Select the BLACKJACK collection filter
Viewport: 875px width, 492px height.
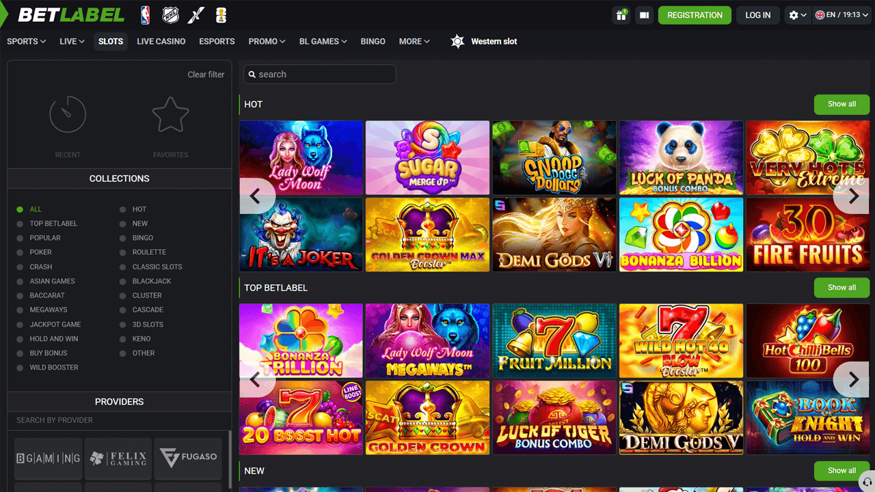pos(146,281)
